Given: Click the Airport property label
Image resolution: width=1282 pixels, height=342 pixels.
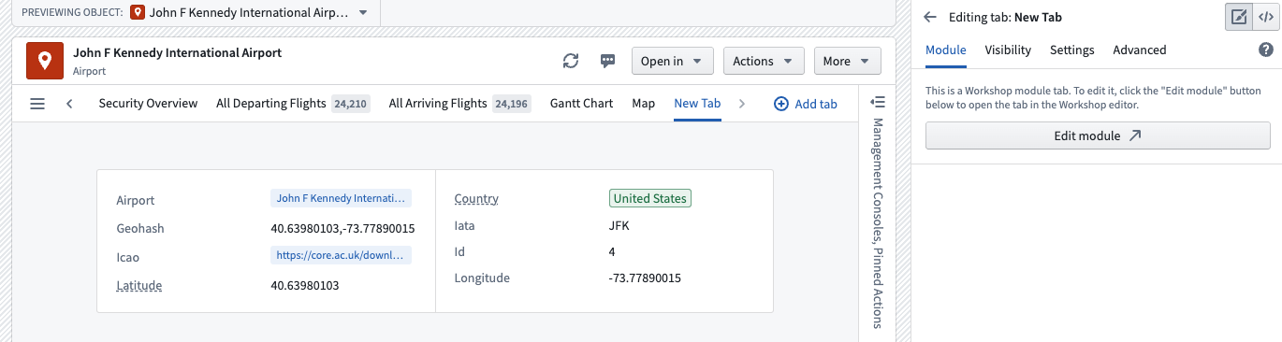Looking at the screenshot, I should 136,201.
